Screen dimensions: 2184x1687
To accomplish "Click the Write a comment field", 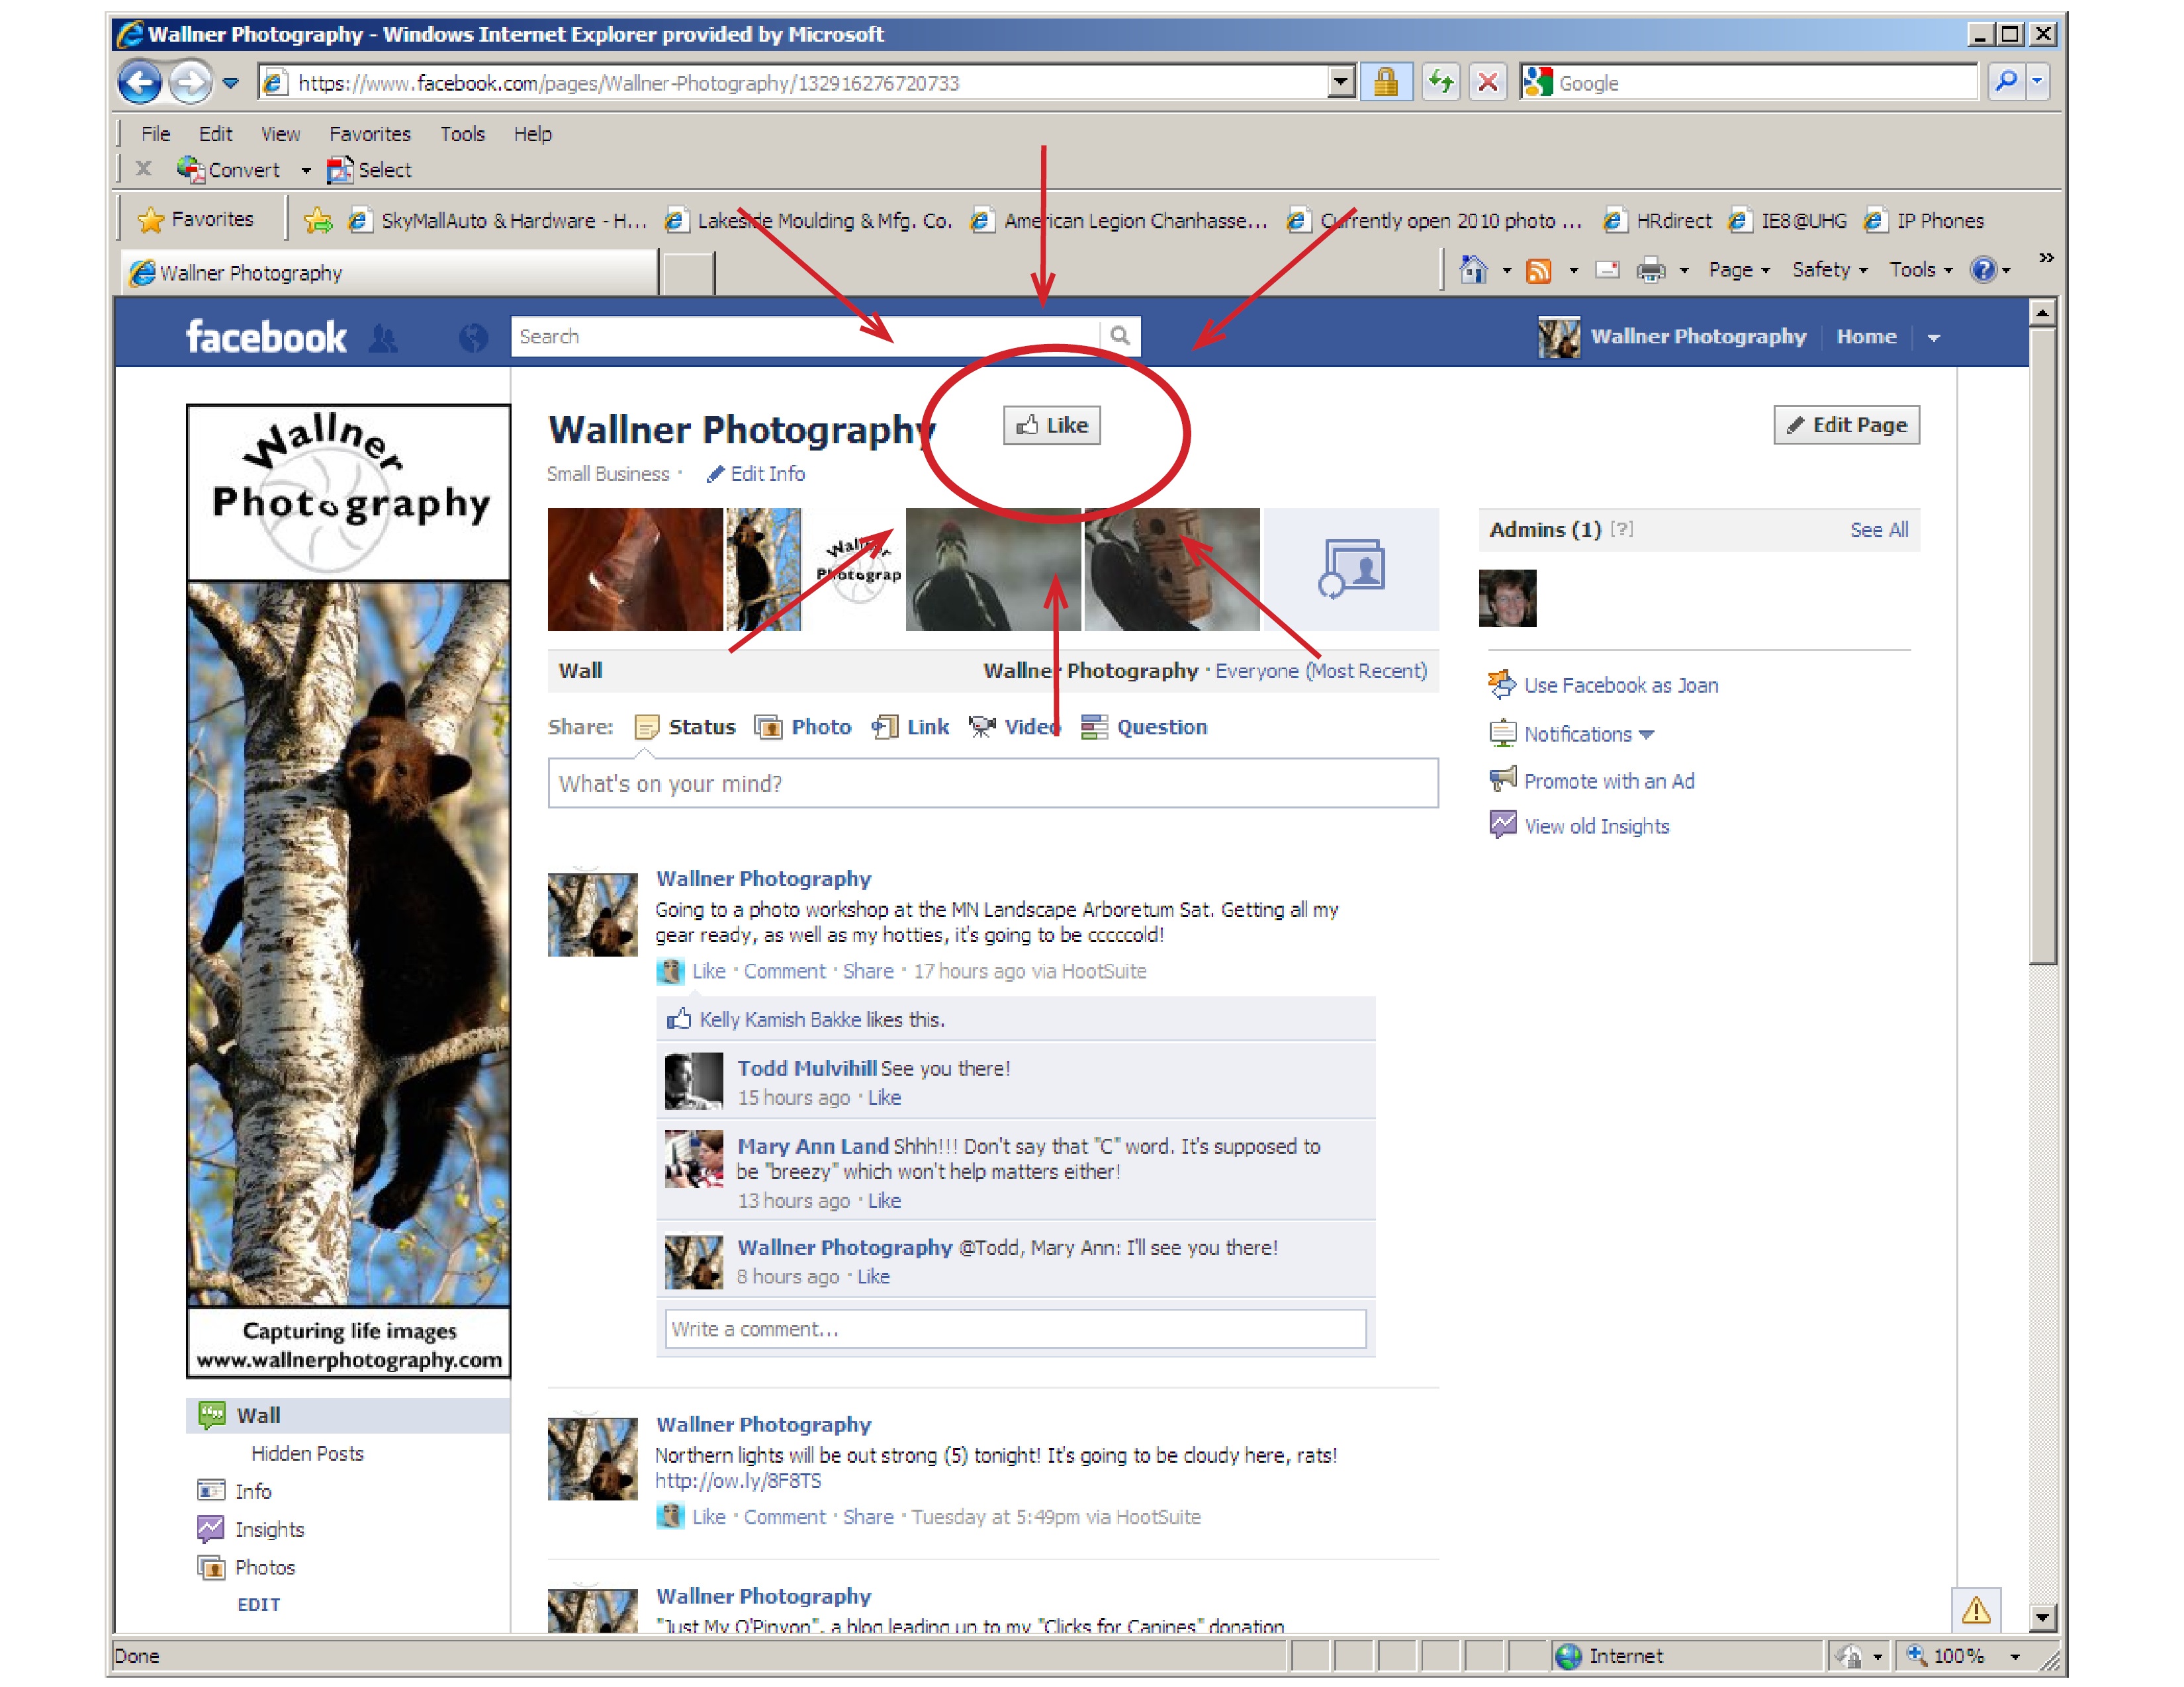I will (x=1015, y=1329).
